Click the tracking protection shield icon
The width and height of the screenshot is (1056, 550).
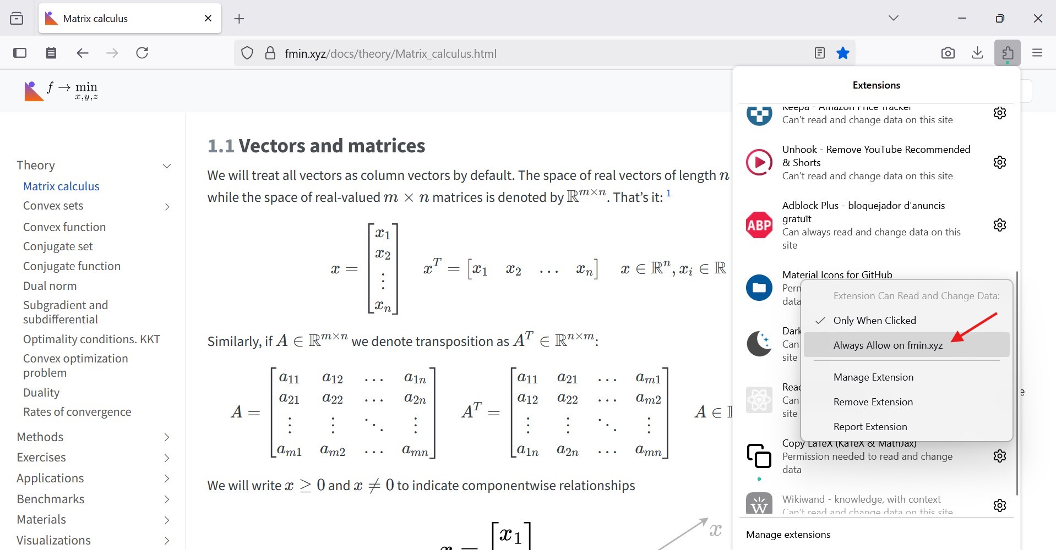[x=247, y=53]
